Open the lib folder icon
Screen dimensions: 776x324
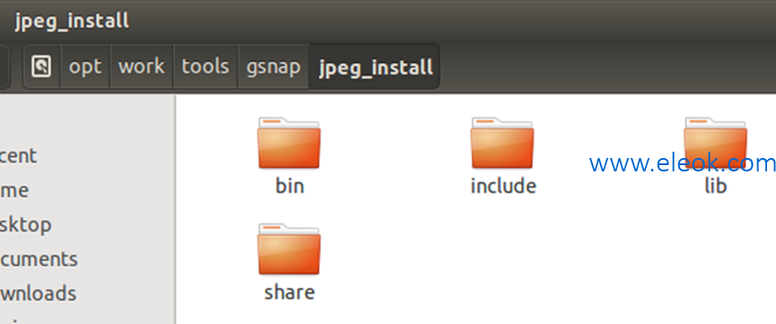716,144
